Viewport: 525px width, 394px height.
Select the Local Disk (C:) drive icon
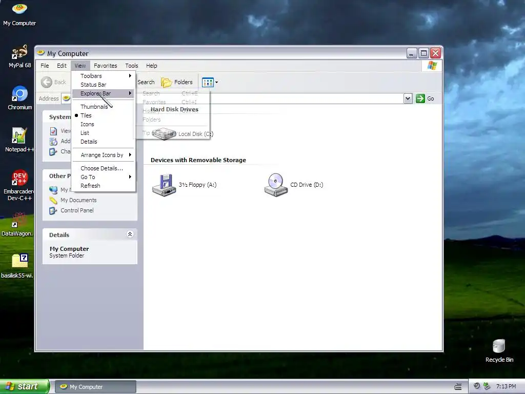pos(164,134)
